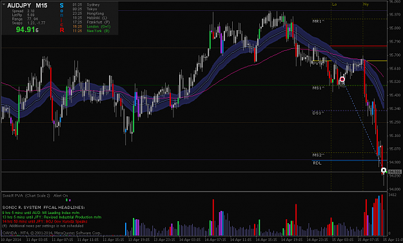Click the 'Range 77, 94' info line

25,19
